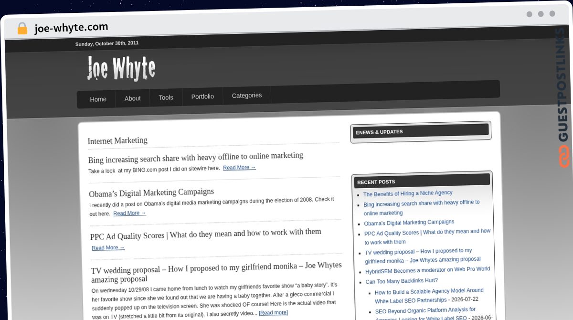Open the Home menu item
573x320 pixels.
point(98,99)
